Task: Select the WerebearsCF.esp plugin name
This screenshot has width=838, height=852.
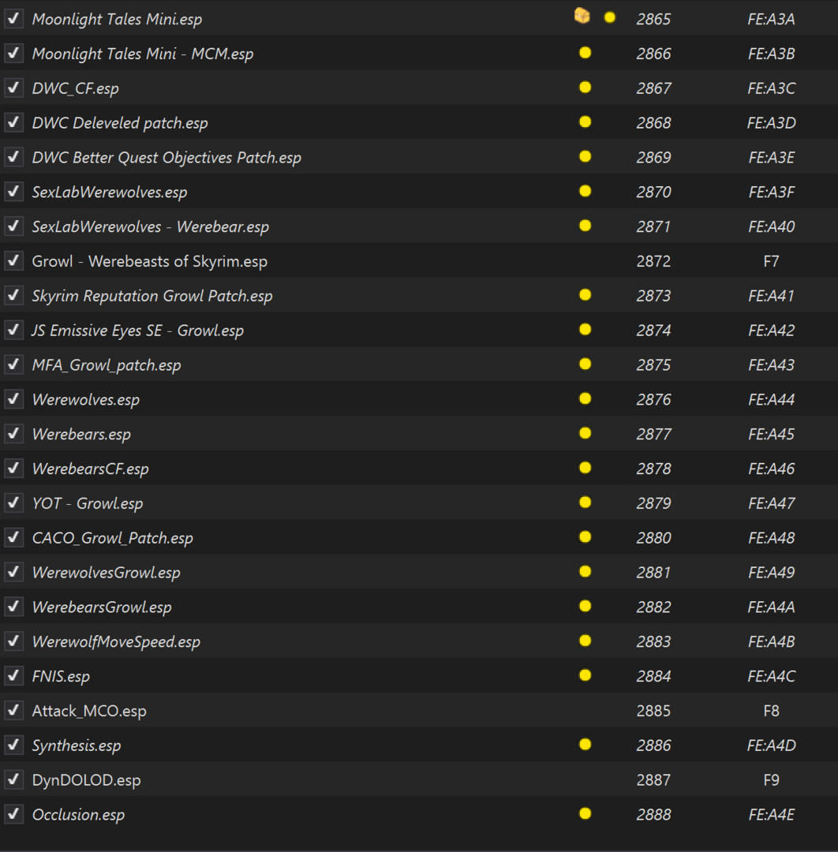Action: click(90, 469)
